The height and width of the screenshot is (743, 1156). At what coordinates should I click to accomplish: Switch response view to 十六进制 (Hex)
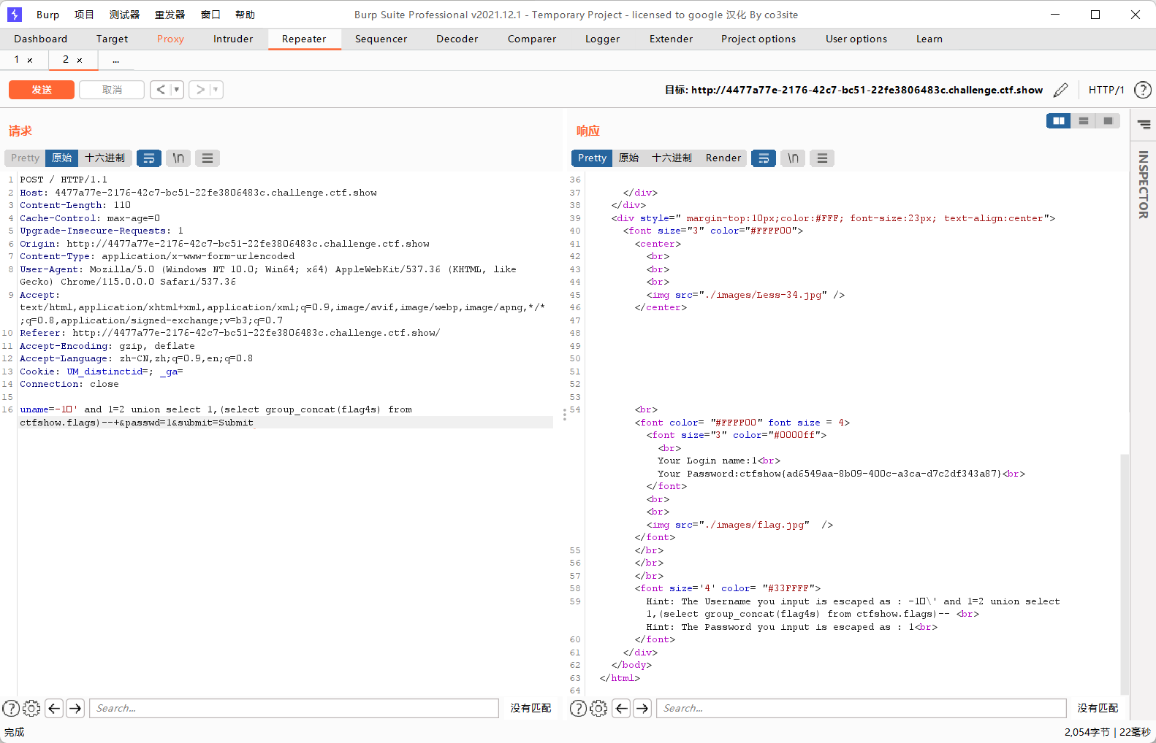[x=672, y=158]
